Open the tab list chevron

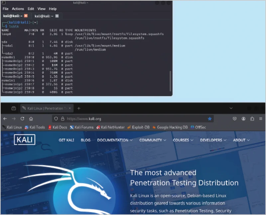coord(231,108)
